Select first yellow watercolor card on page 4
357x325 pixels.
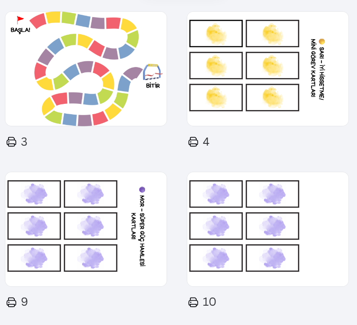tap(216, 34)
